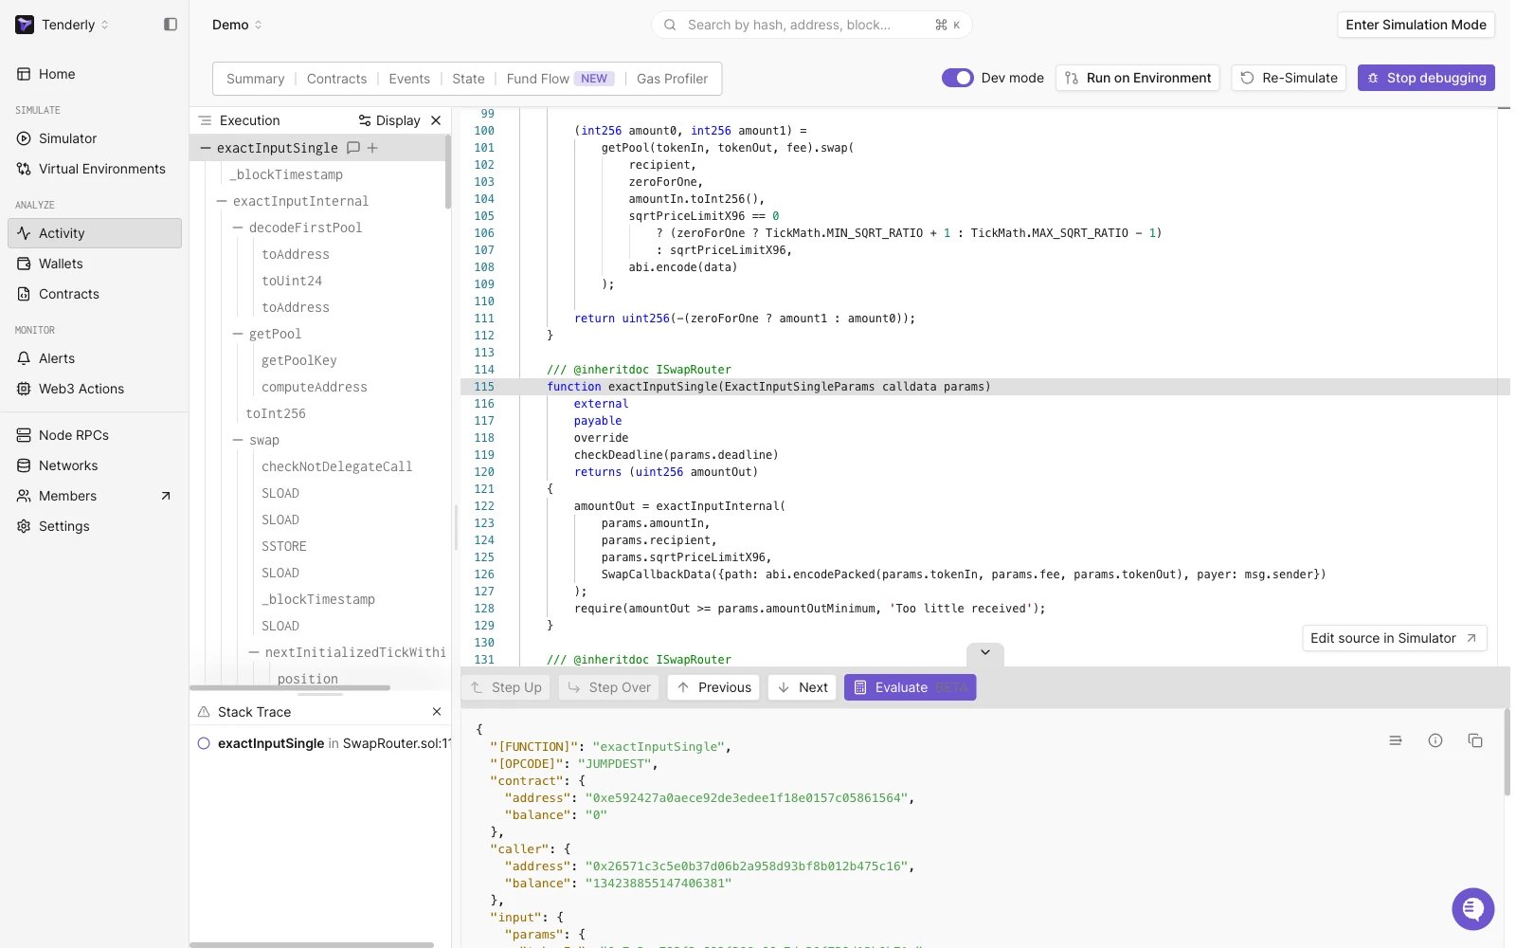Screen dimensions: 1516x948
Task: Click the Tenderly logo icon
Action: 25,25
